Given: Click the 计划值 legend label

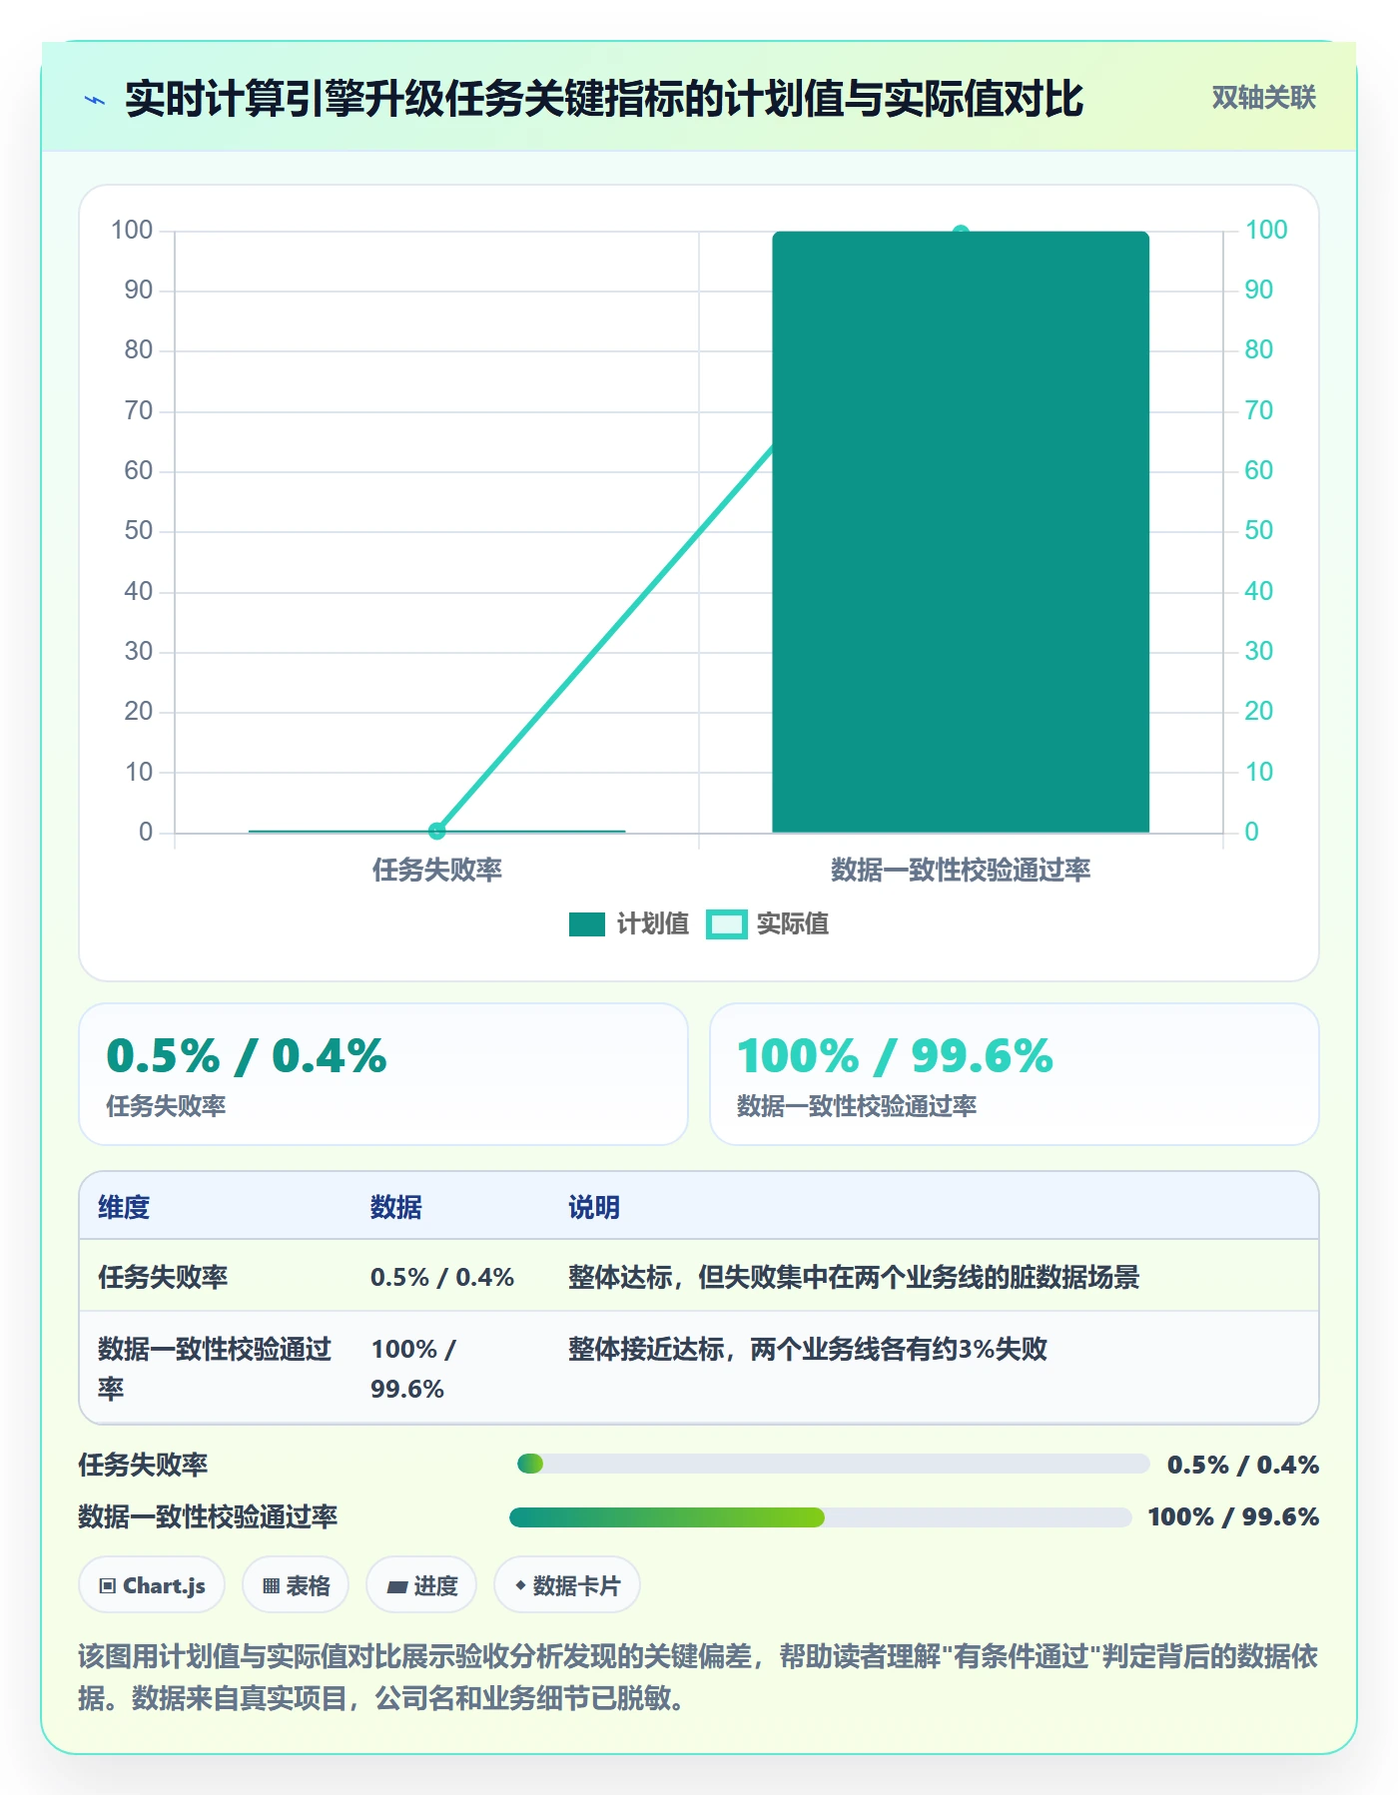Looking at the screenshot, I should pyautogui.click(x=652, y=923).
